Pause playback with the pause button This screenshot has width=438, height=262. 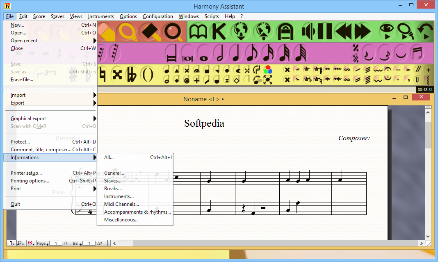point(324,32)
